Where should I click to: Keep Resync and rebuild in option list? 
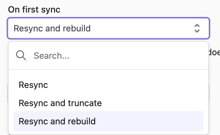57,121
